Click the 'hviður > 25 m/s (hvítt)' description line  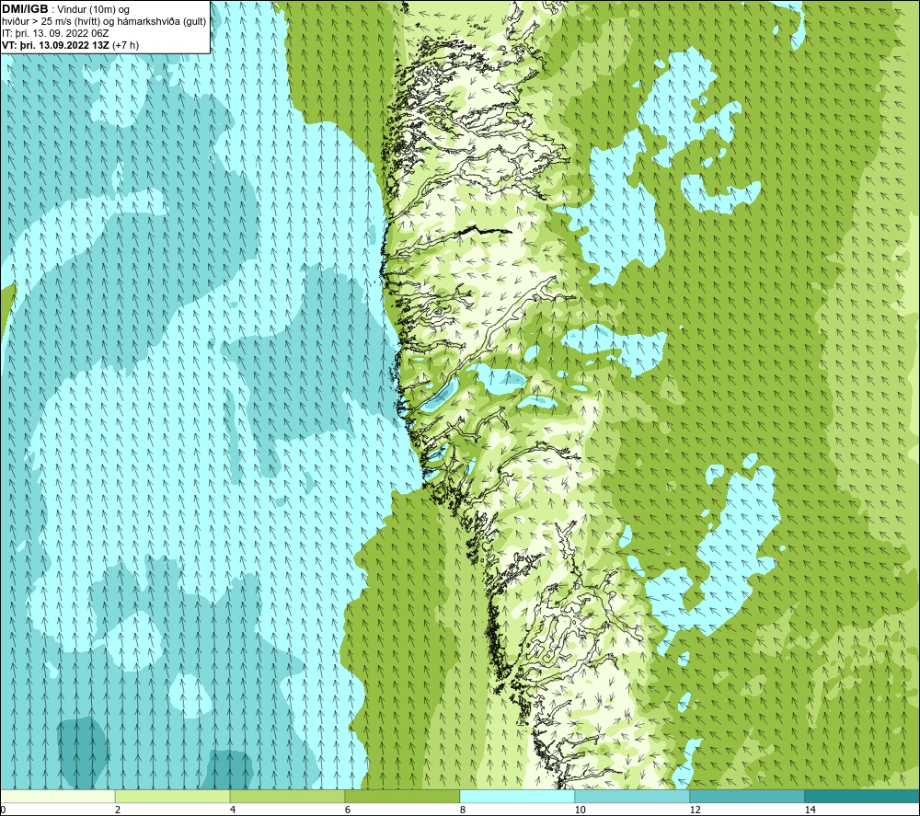[104, 22]
